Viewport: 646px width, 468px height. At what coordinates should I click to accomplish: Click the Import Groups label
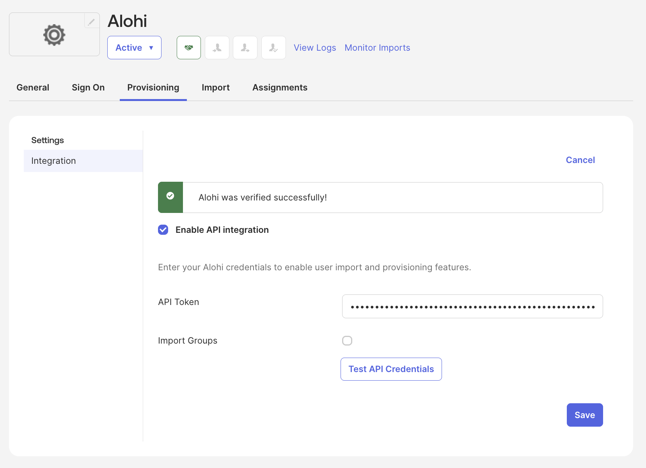[188, 340]
